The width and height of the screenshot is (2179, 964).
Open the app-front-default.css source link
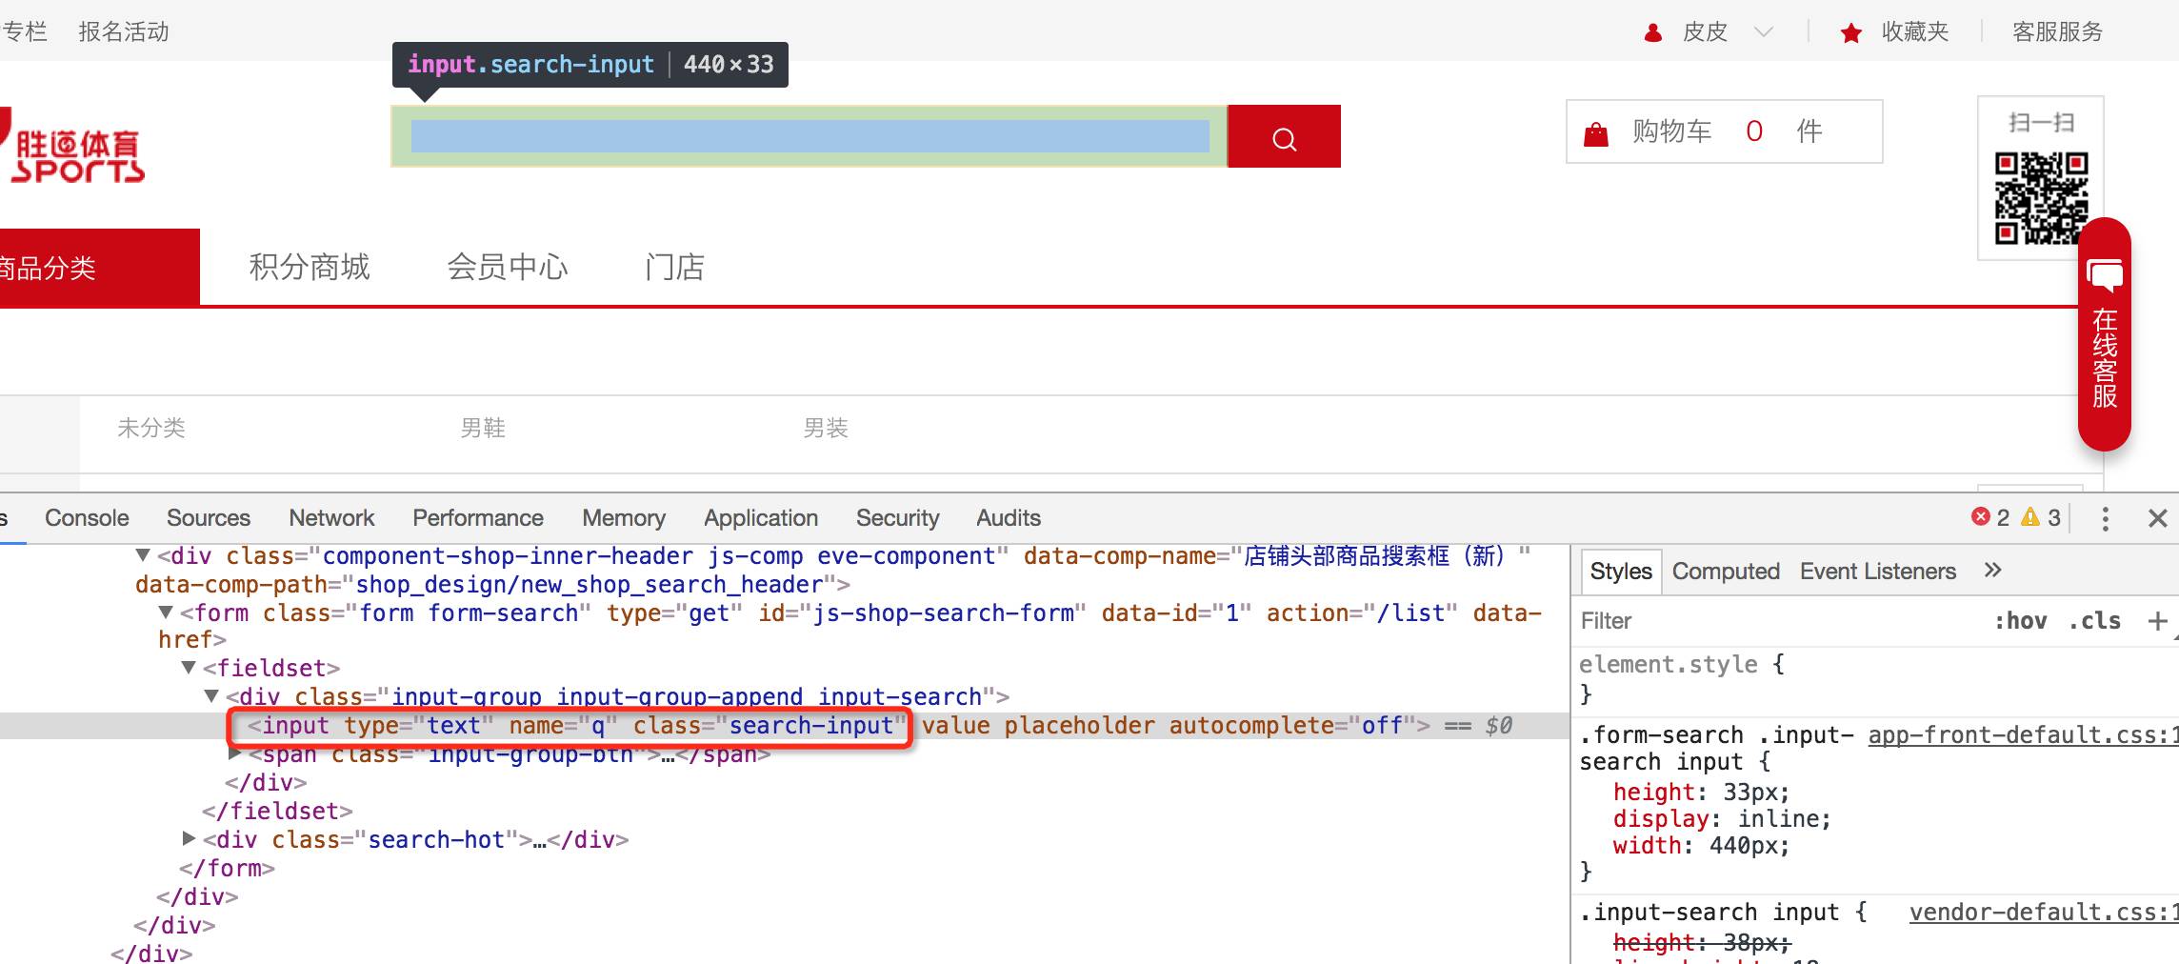click(2023, 734)
